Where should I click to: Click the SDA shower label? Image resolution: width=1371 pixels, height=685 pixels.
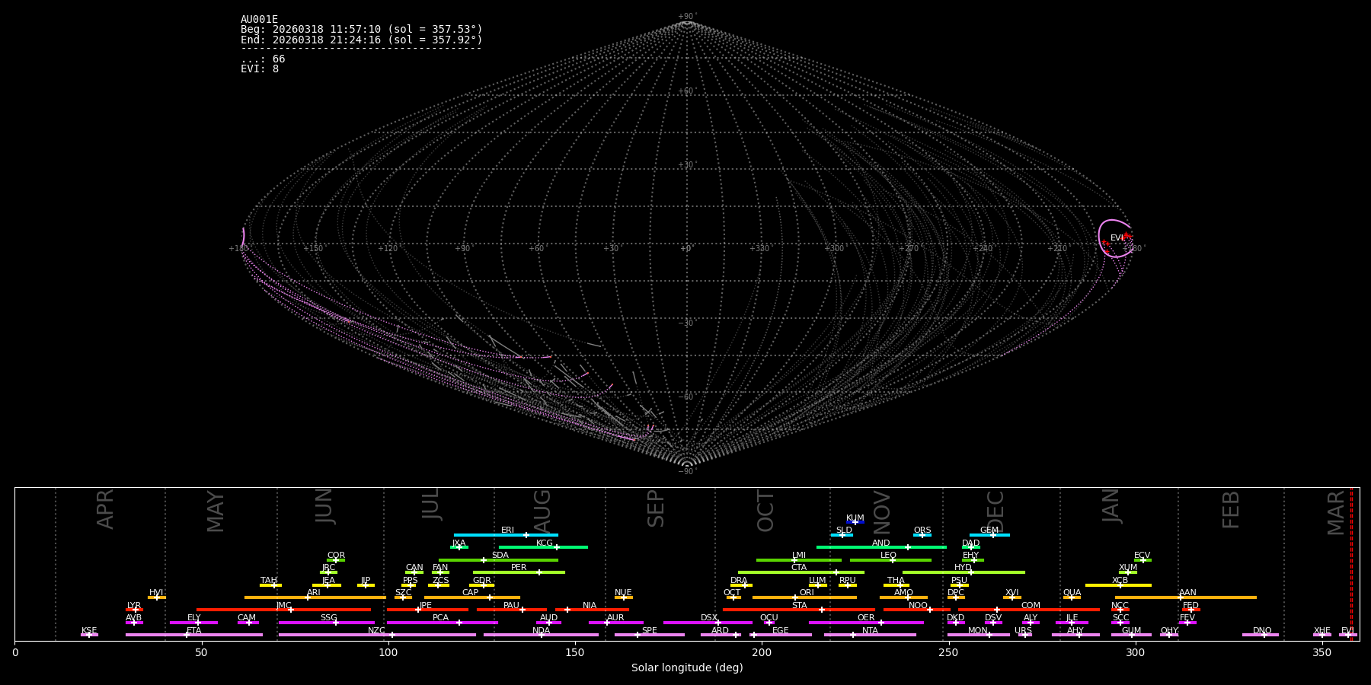point(500,556)
